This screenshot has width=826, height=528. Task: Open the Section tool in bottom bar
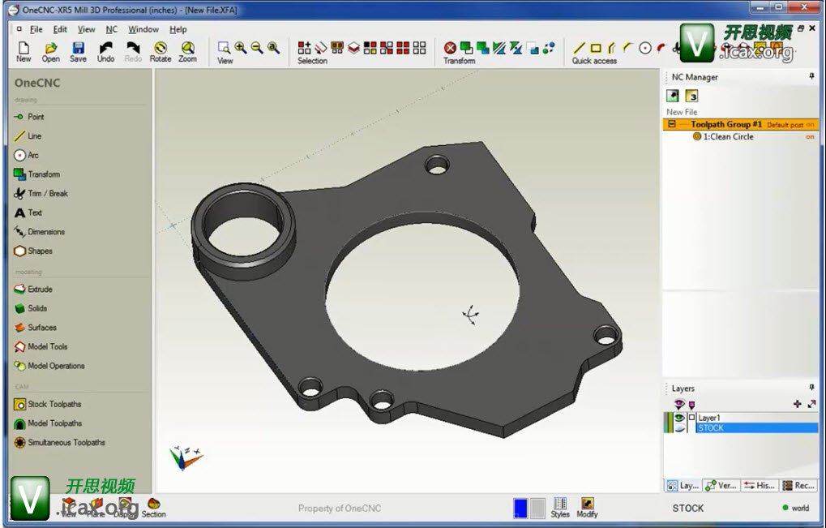pos(154,508)
